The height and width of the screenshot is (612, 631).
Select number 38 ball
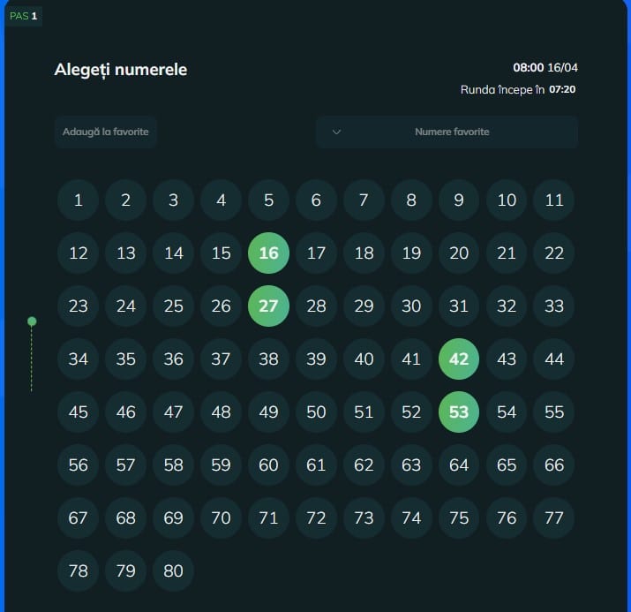[x=268, y=359]
